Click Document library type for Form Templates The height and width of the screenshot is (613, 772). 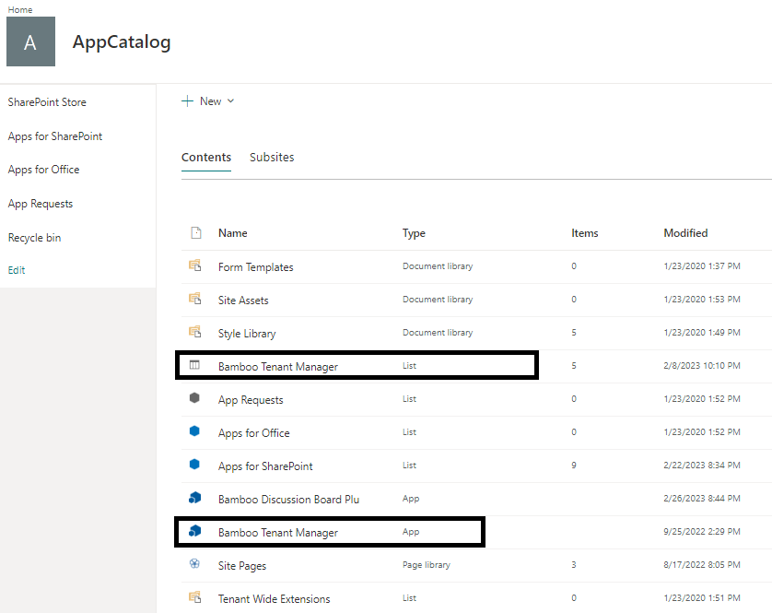(x=438, y=266)
